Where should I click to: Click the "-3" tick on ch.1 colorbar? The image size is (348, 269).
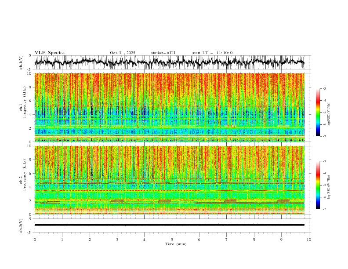[x=324, y=88]
